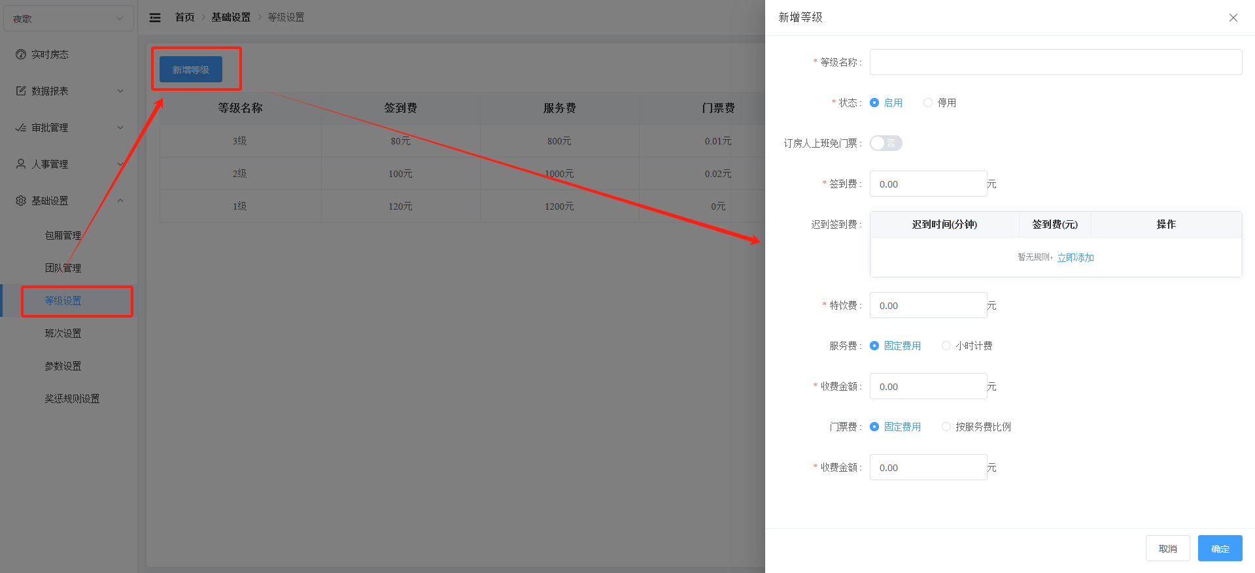Focus the 门票费 收费金额 field
This screenshot has height=573, width=1255.
click(929, 467)
